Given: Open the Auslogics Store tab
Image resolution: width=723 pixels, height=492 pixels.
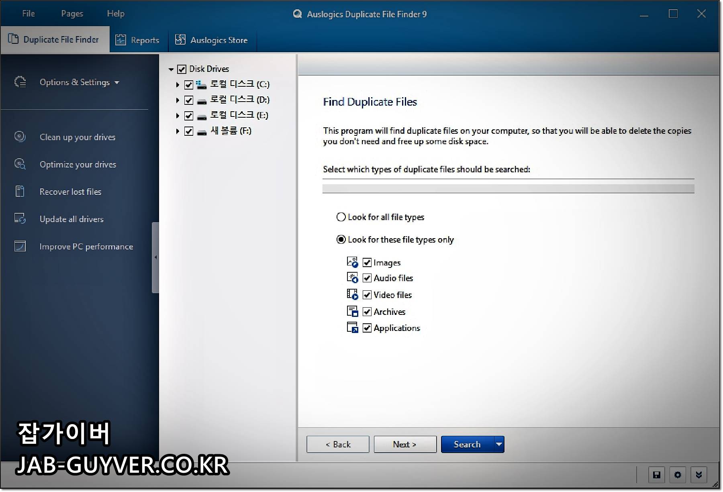Looking at the screenshot, I should click(x=212, y=40).
